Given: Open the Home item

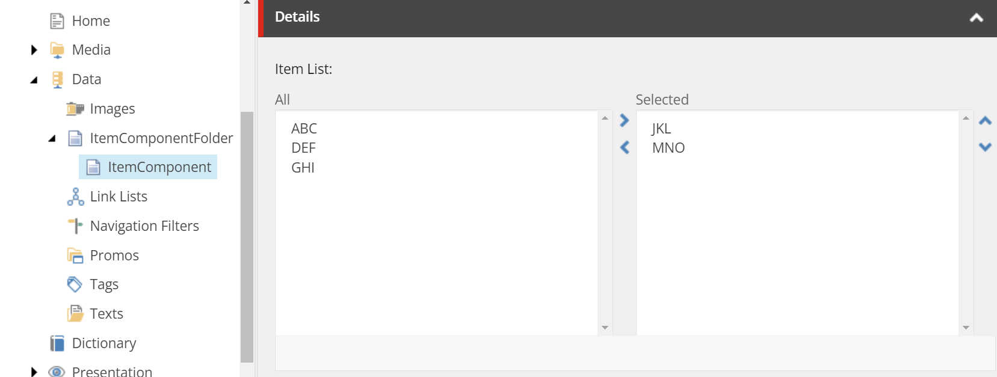Looking at the screenshot, I should tap(91, 21).
